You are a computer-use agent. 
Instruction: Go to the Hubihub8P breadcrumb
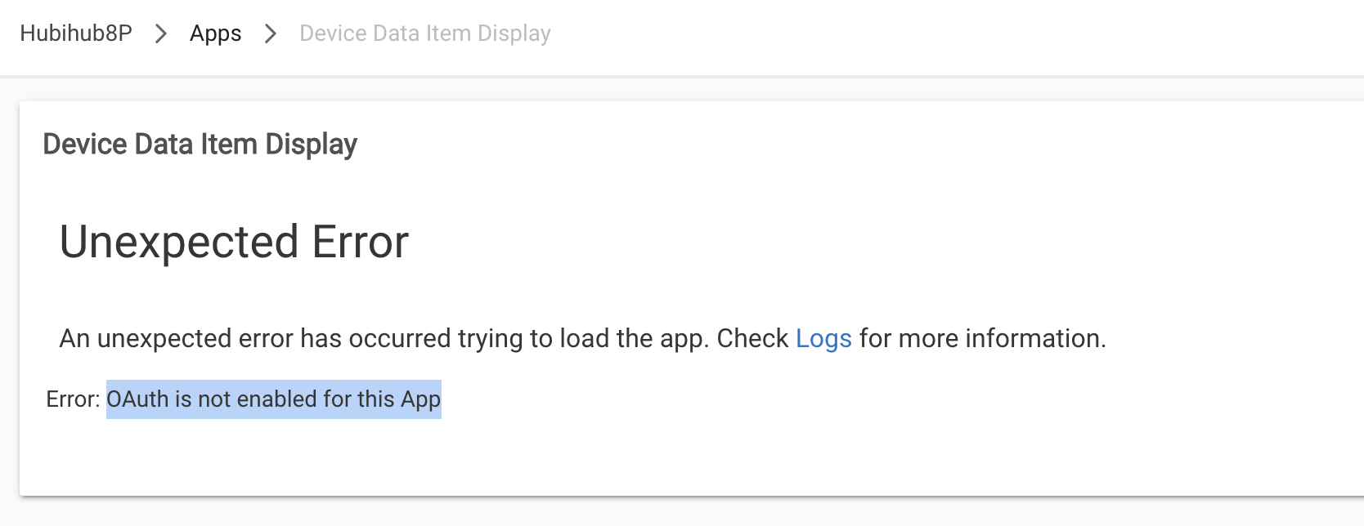76,33
